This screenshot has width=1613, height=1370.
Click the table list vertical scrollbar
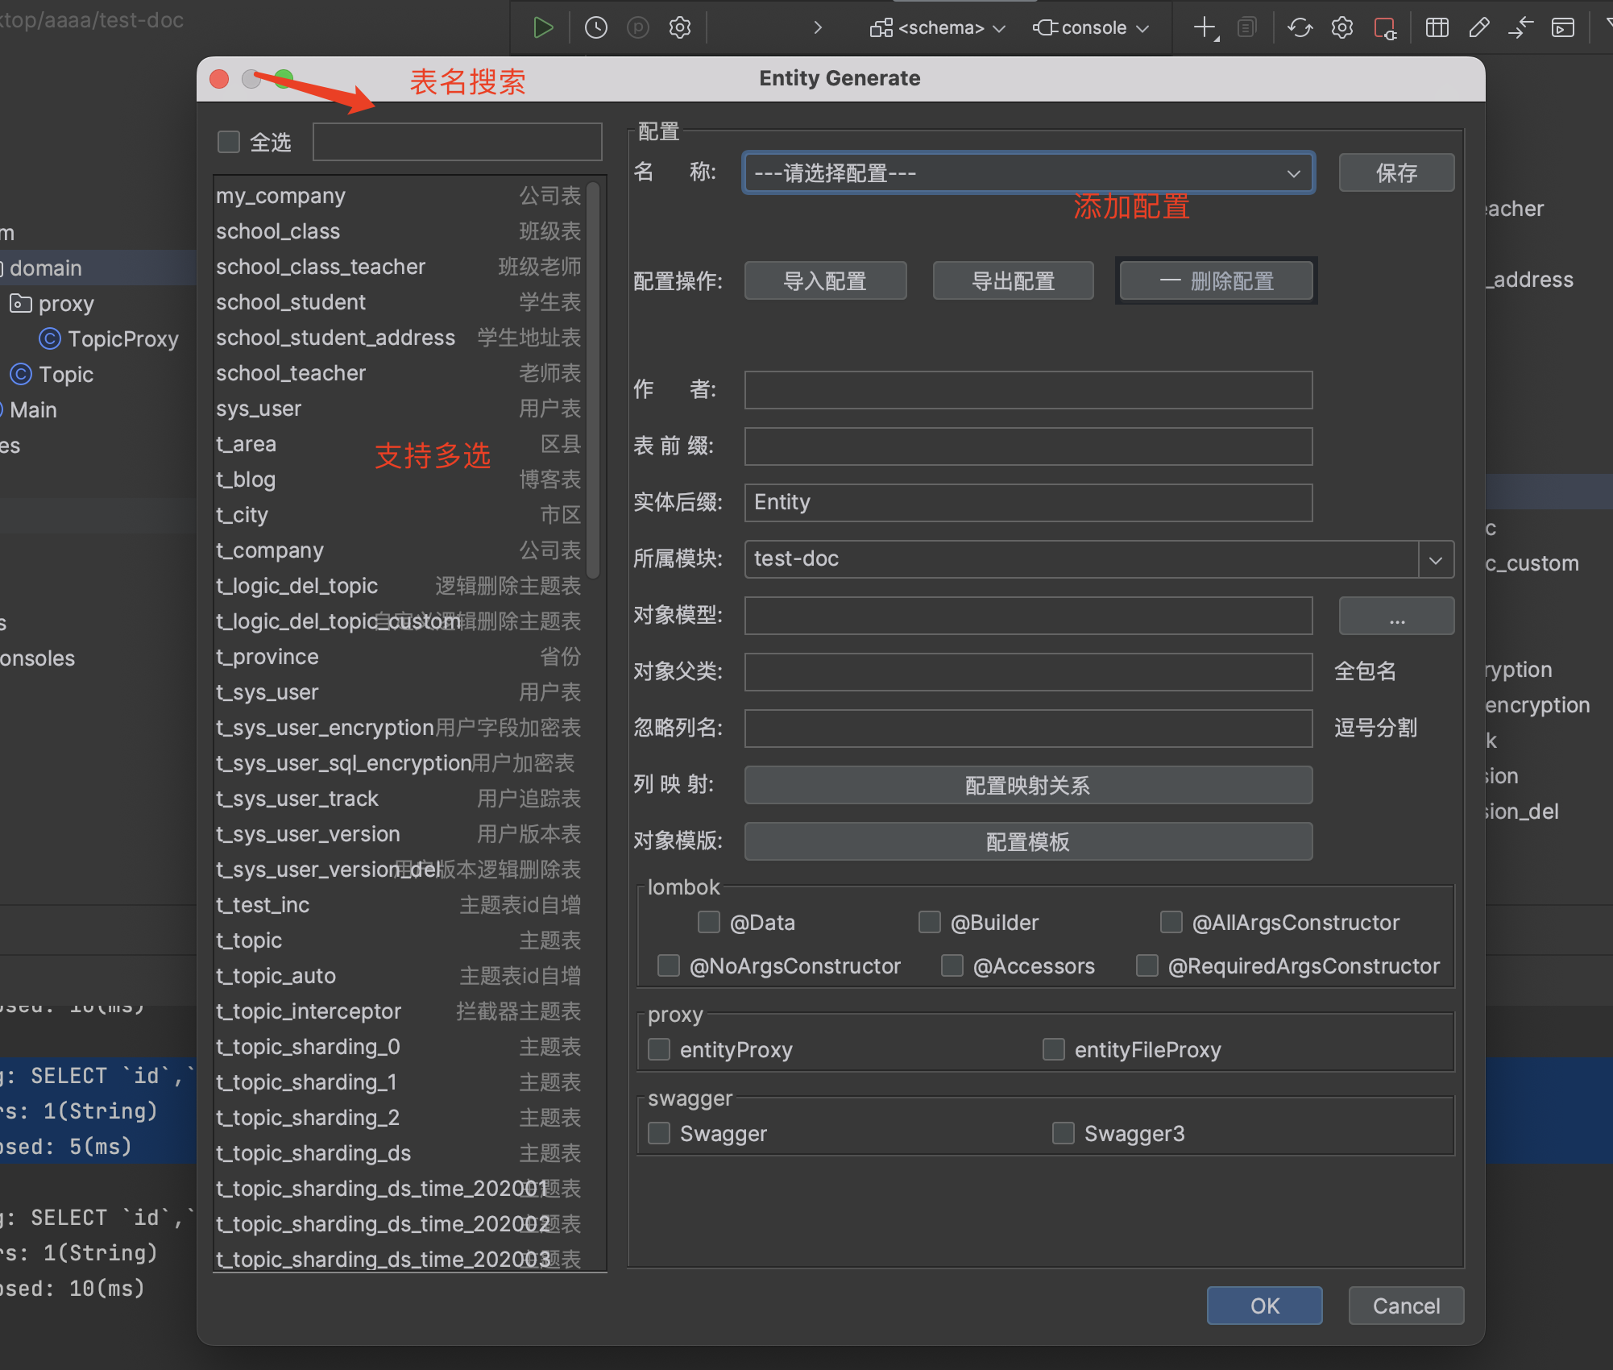point(593,380)
